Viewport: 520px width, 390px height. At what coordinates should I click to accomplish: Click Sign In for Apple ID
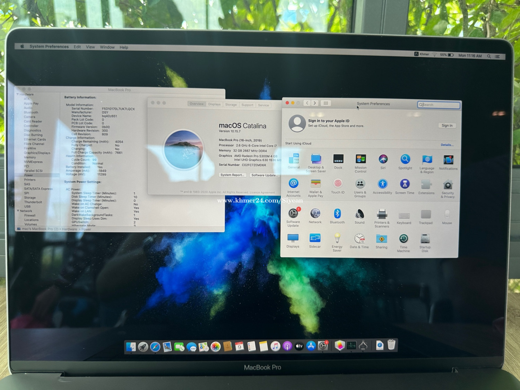tap(447, 125)
